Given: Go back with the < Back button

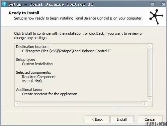Looking at the screenshot, I should [x=97, y=119].
